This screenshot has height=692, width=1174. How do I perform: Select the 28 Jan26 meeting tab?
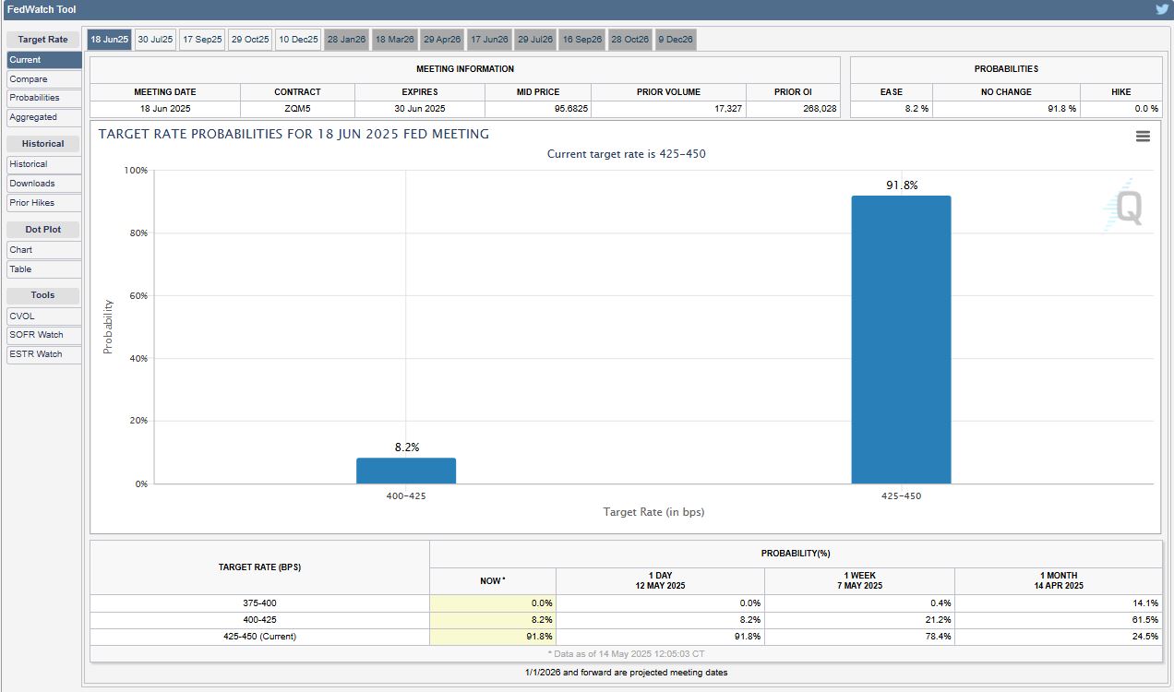[346, 40]
